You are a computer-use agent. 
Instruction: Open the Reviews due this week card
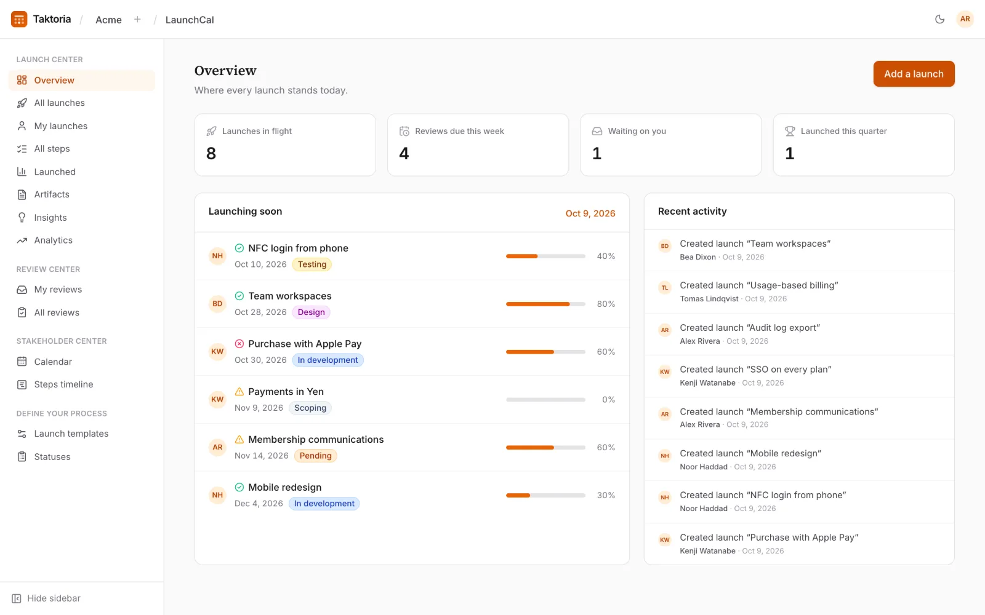[478, 145]
